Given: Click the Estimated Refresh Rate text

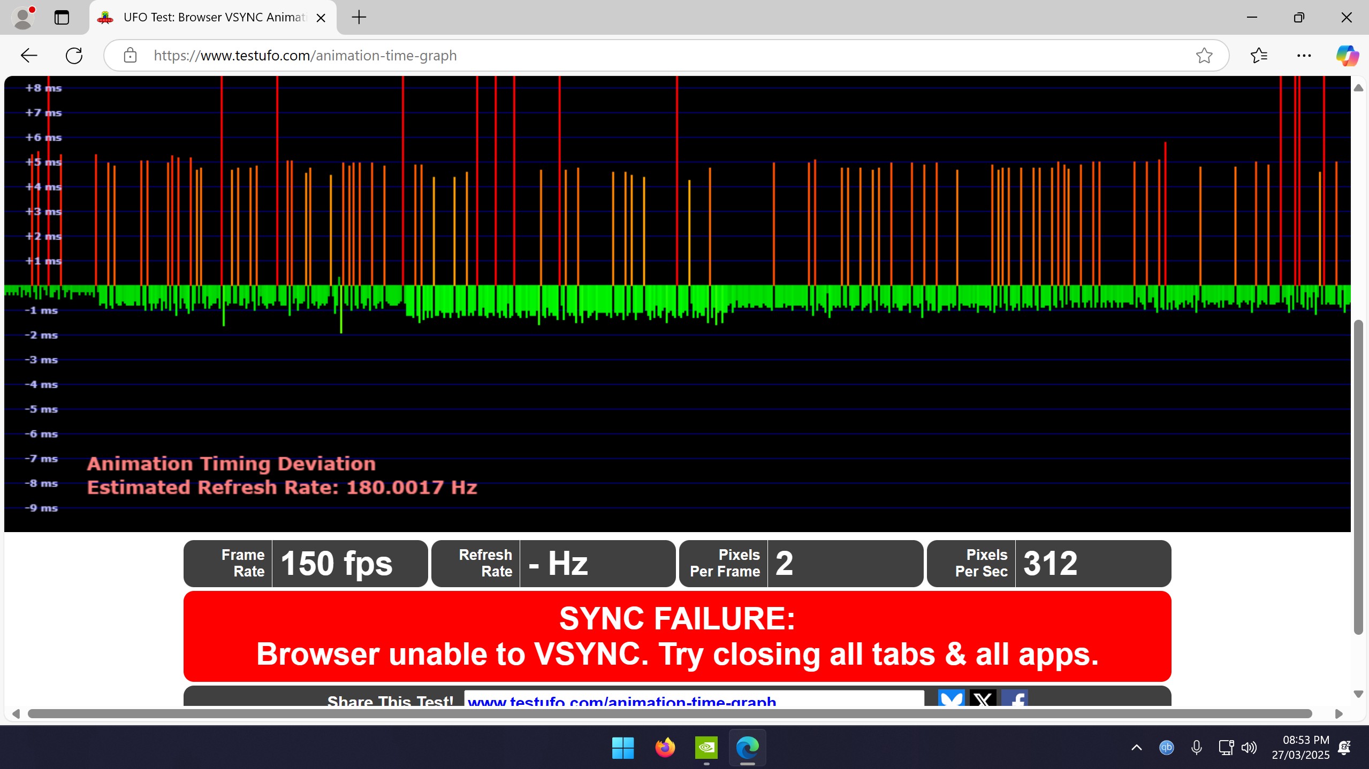Looking at the screenshot, I should click(282, 488).
